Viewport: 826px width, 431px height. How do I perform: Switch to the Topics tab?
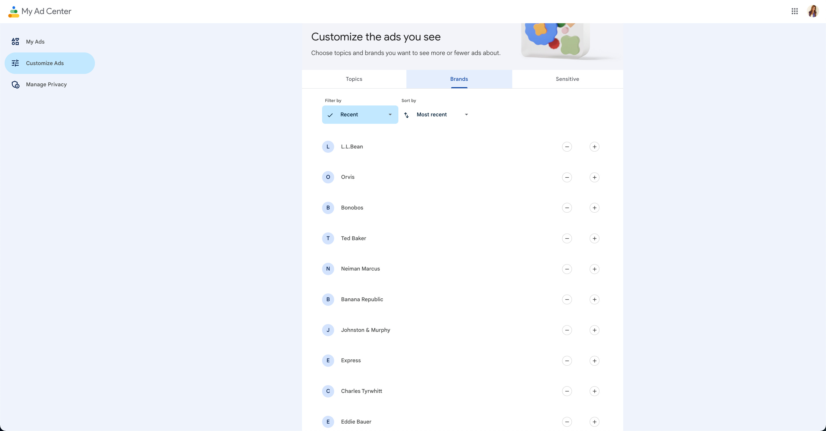(354, 79)
